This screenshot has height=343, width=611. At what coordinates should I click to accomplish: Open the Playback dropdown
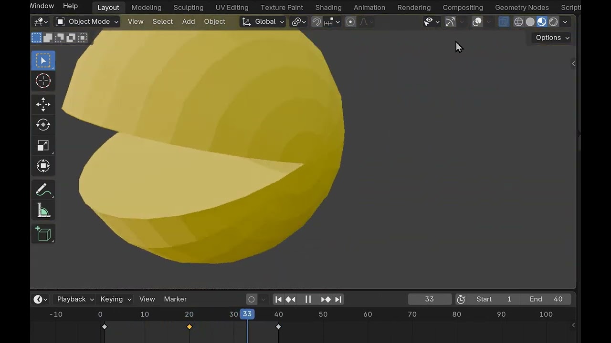pos(75,299)
